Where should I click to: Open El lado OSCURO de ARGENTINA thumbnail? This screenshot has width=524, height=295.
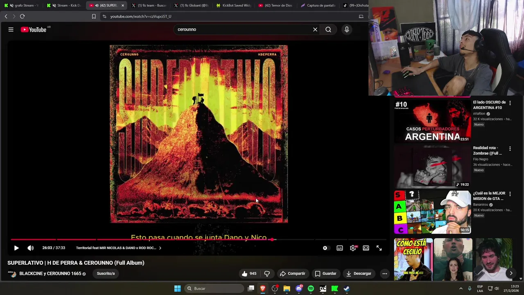[432, 121]
